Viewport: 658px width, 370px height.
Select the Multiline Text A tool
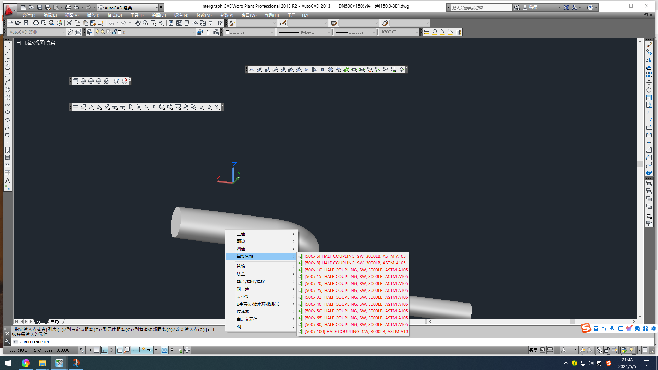(x=8, y=180)
